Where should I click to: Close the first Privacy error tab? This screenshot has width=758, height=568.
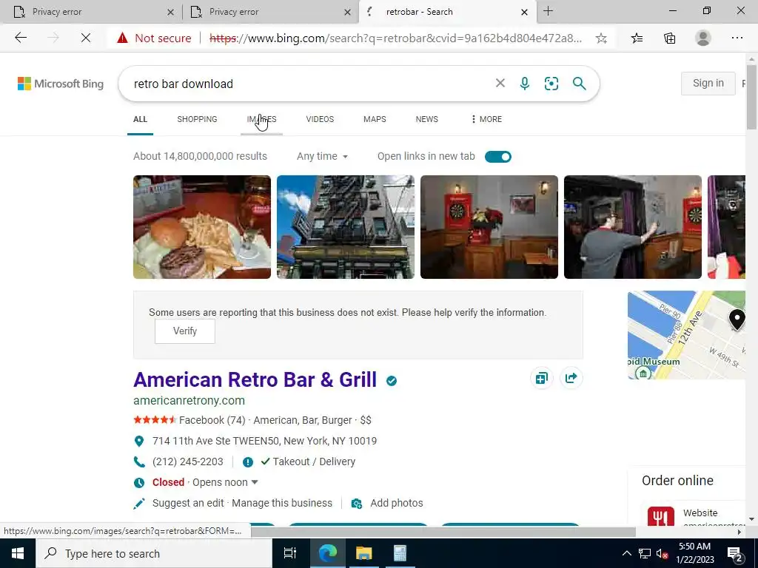coord(170,12)
